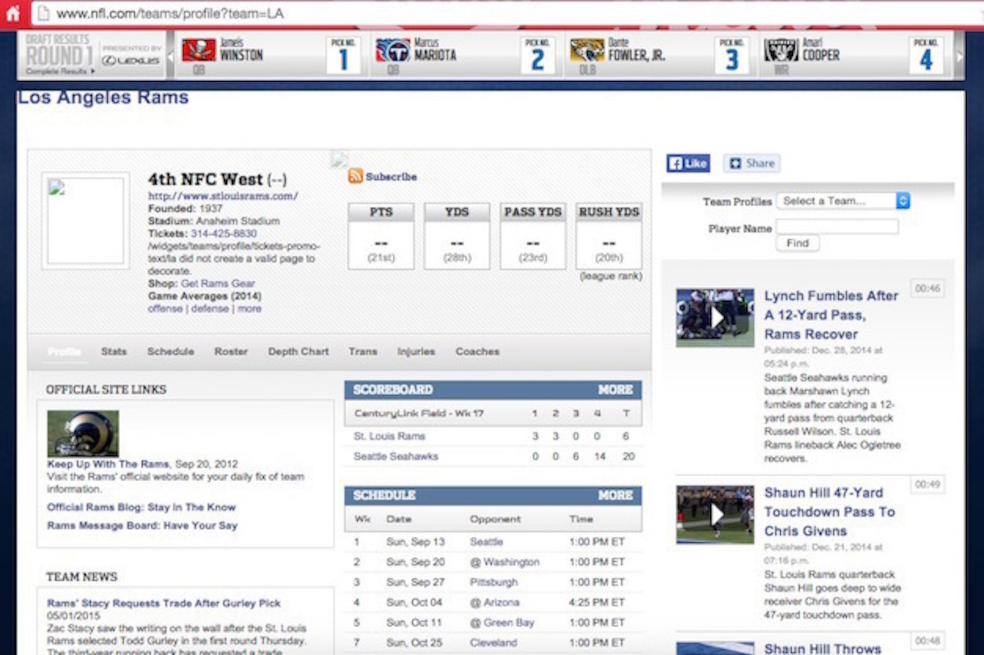Click the browser home icon
Viewport: 984px width, 655px height.
tap(13, 14)
